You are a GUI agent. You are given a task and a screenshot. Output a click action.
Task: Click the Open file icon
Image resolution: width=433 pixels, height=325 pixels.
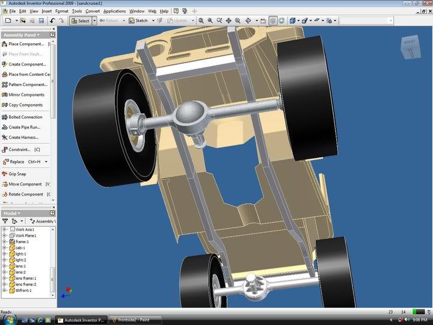(x=23, y=20)
